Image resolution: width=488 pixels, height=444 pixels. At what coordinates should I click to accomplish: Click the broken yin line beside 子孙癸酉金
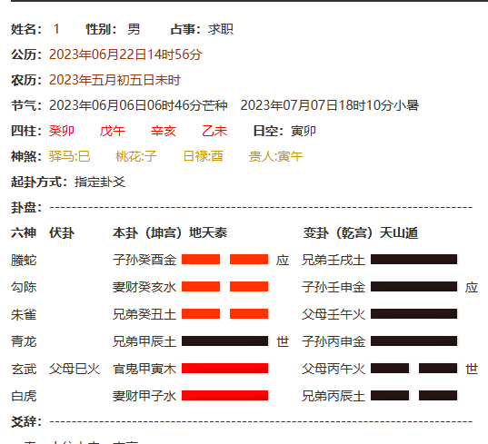pyautogui.click(x=225, y=260)
